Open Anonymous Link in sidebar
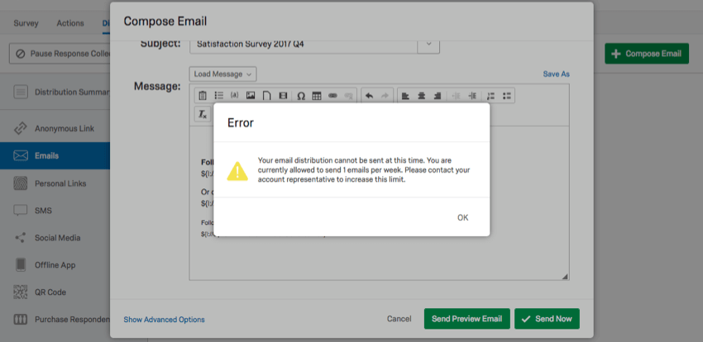This screenshot has height=342, width=703. 64,129
